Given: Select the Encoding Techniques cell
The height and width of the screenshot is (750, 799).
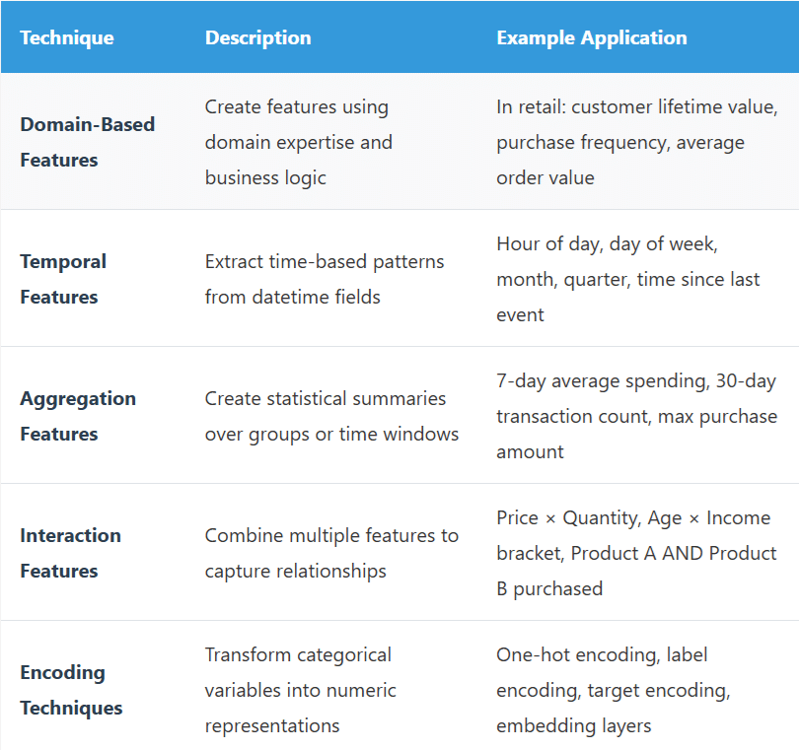Looking at the screenshot, I should point(71,690).
